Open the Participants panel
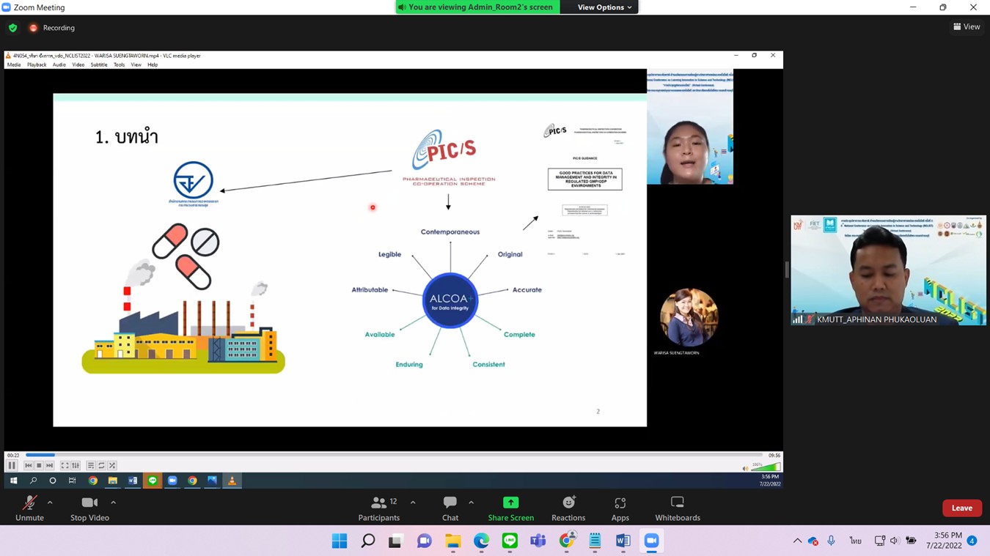Viewport: 990px width, 556px height. (x=379, y=508)
